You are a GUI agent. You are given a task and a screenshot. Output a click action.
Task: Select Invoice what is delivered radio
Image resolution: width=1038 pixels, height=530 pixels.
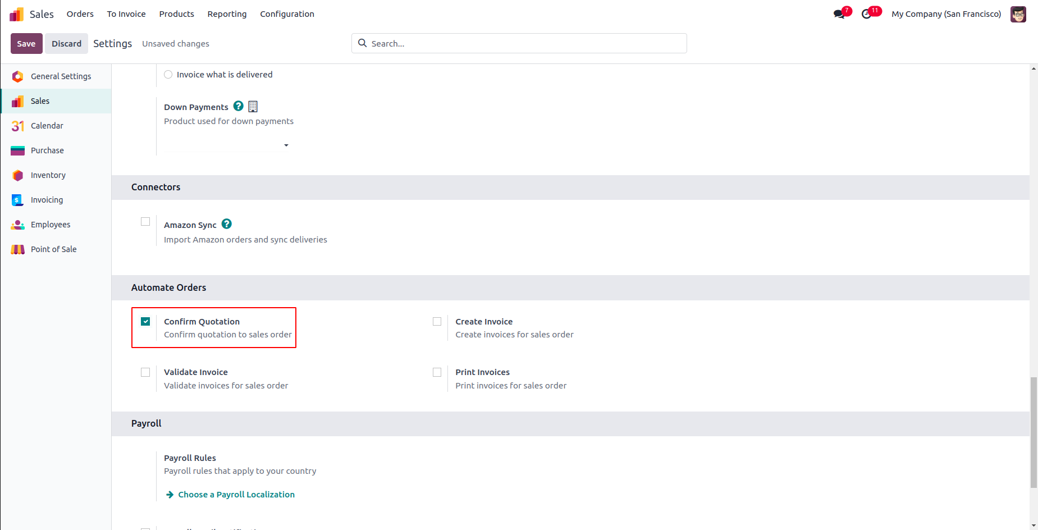coord(168,75)
